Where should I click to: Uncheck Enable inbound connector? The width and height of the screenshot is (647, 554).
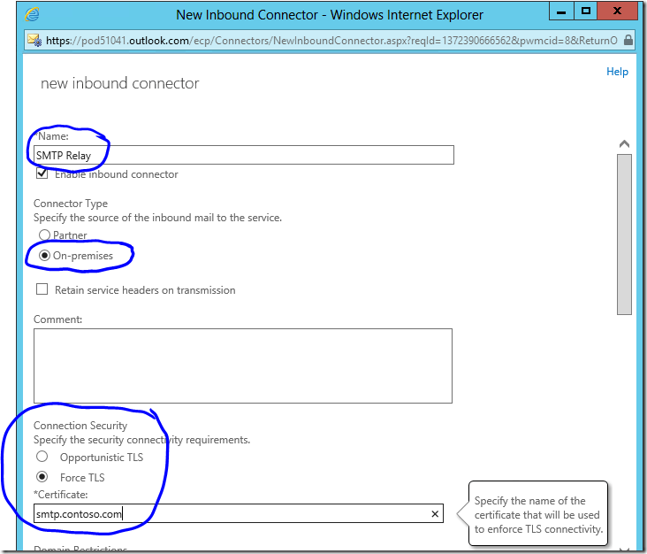(x=42, y=174)
